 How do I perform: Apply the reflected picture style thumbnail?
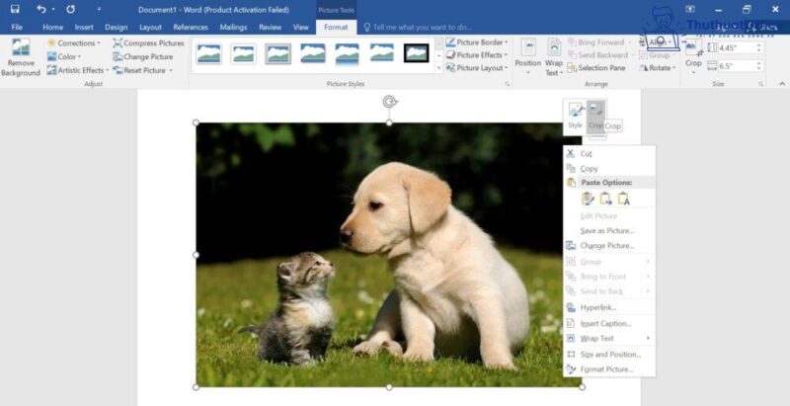click(348, 53)
